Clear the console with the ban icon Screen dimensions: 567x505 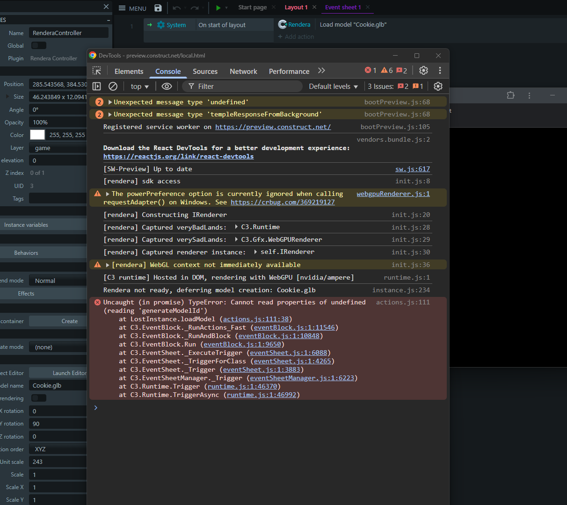pos(113,86)
